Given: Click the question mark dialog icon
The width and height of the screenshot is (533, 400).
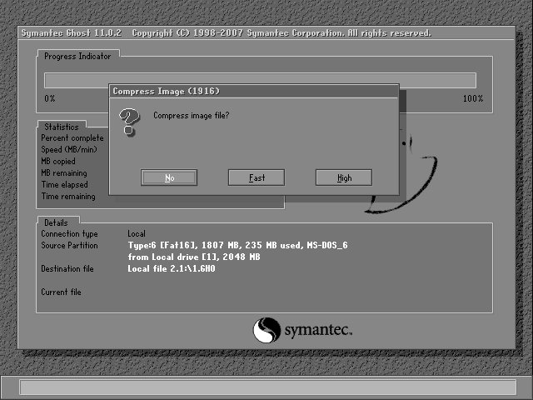Looking at the screenshot, I should (x=129, y=122).
